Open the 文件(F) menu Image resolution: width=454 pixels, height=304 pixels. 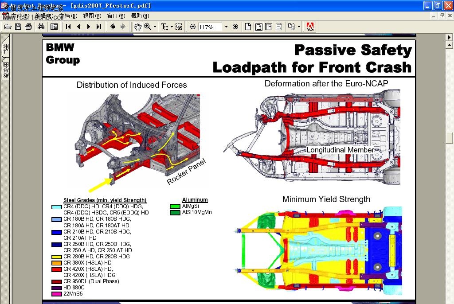(20, 16)
